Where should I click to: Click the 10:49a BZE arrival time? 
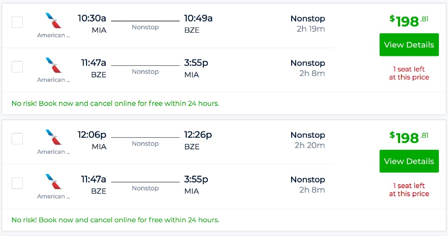pyautogui.click(x=198, y=18)
